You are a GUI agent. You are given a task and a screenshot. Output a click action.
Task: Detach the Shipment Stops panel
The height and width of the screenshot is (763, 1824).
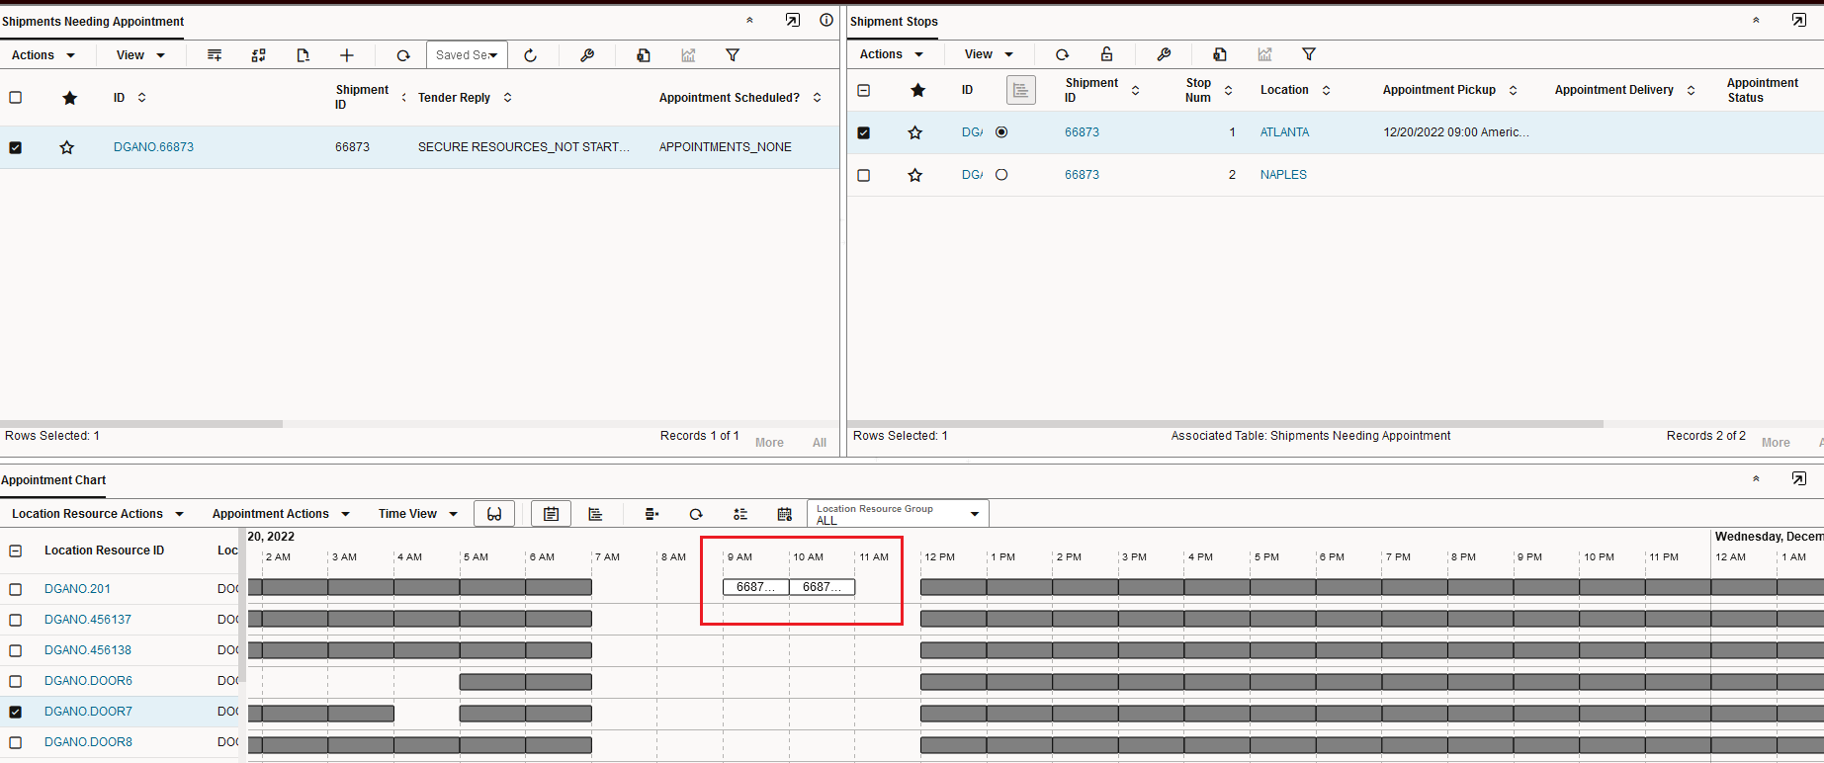click(1798, 21)
